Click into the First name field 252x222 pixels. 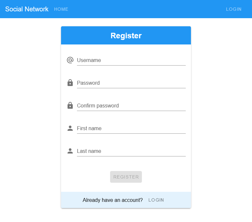pyautogui.click(x=131, y=129)
